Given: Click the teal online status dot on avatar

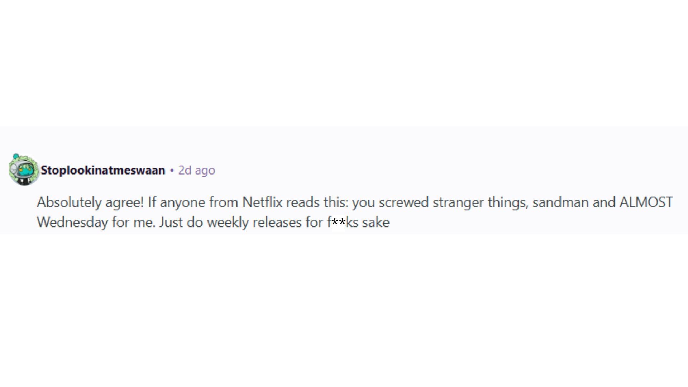Looking at the screenshot, I should pos(16,156).
